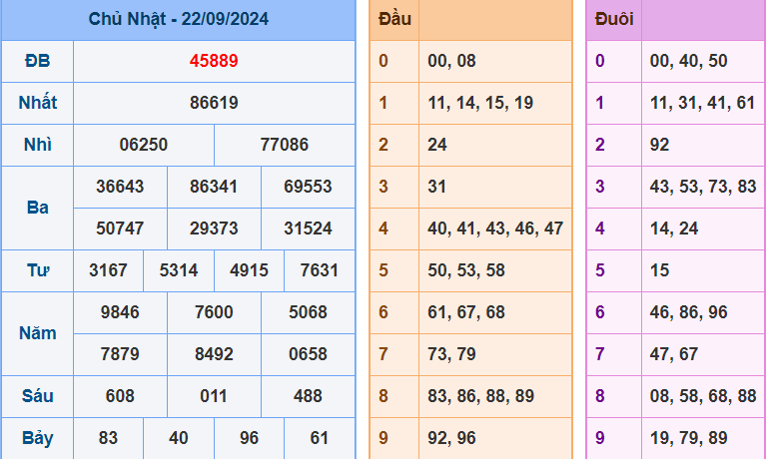Select the Sáu prize row label
The image size is (767, 459).
point(38,396)
